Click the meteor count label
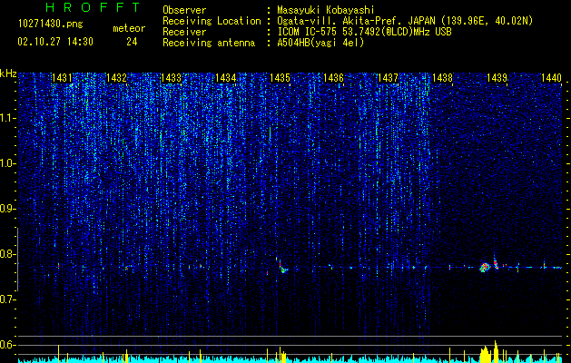The image size is (571, 363). (129, 28)
